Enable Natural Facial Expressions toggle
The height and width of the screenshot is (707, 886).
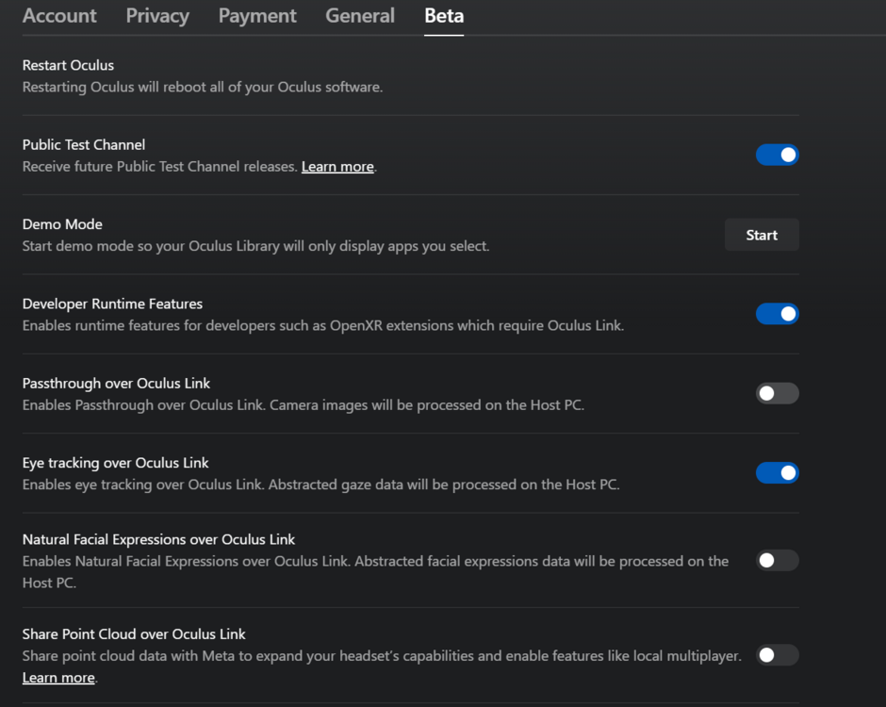click(x=778, y=560)
